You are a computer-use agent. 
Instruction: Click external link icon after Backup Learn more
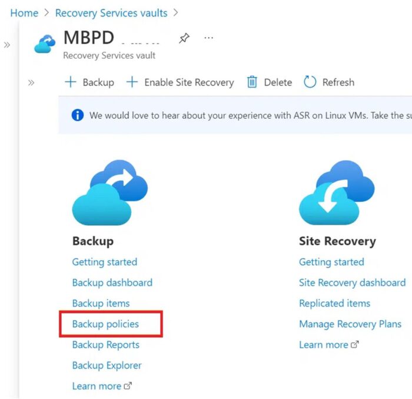(128, 386)
